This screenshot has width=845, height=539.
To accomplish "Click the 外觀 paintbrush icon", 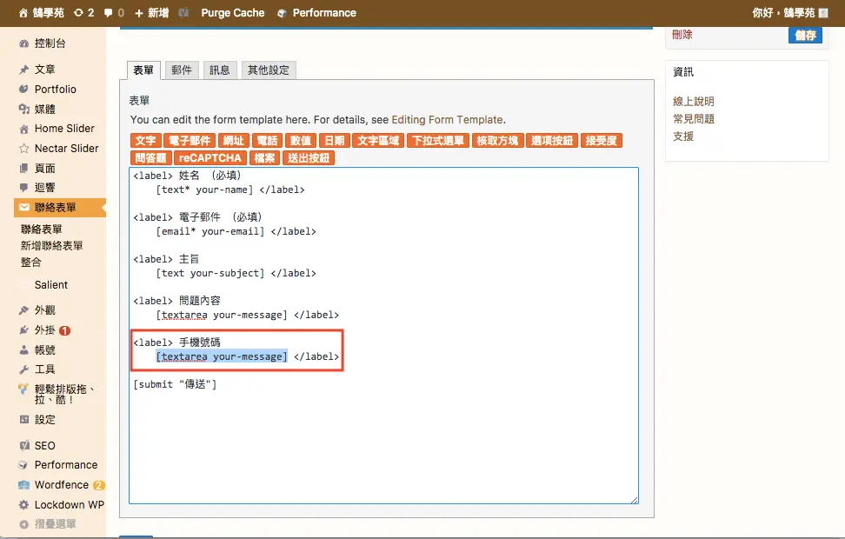I will [x=23, y=310].
